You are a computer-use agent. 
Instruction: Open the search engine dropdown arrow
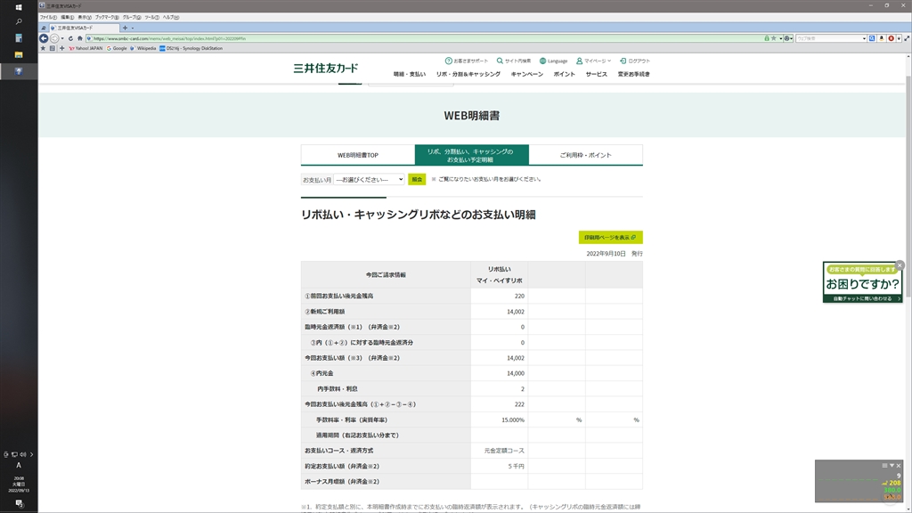864,38
